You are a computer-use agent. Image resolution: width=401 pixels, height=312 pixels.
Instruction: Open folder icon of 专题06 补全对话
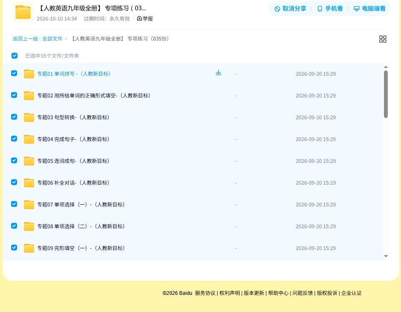(29, 182)
